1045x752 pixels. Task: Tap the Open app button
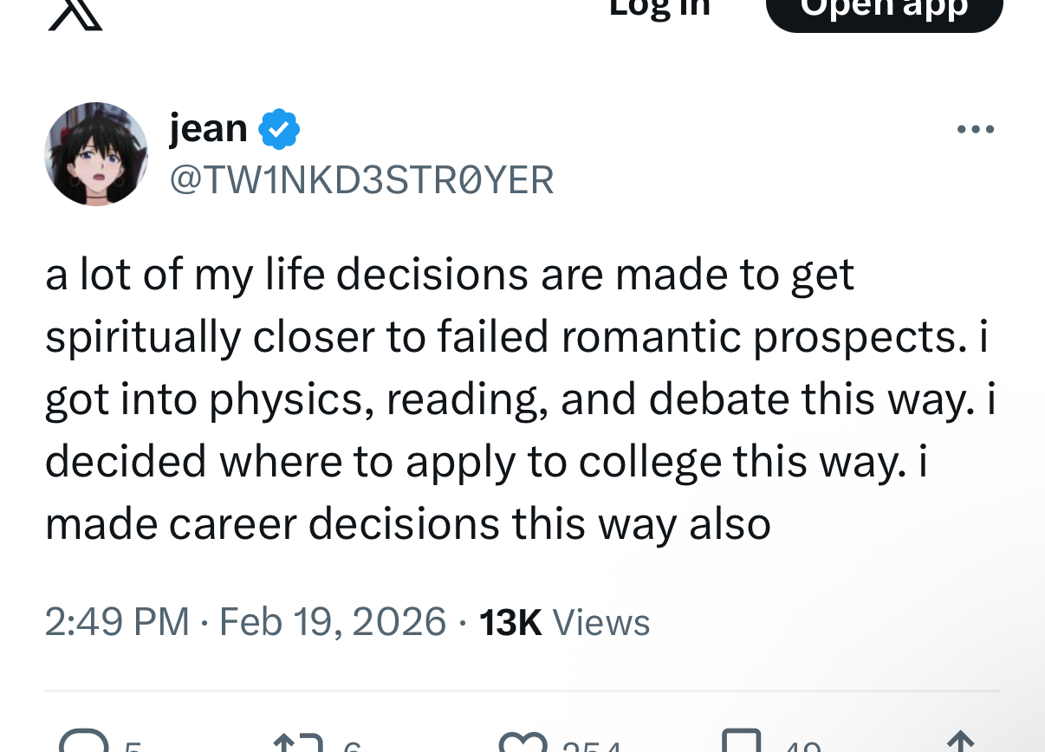coord(884,12)
